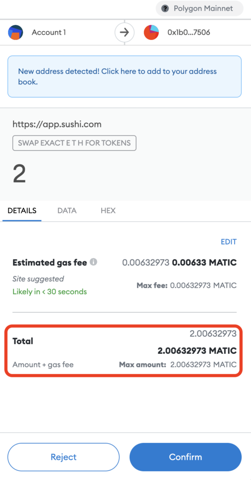This screenshot has height=480, width=251.
Task: Click the SWAP EXACT ETH FOR TOKENS tag
Action: tap(74, 143)
